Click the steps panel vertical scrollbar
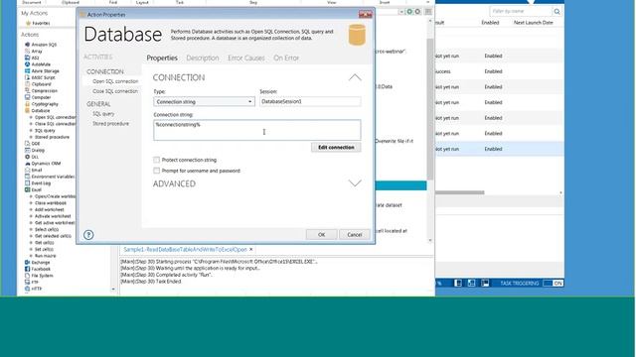Image resolution: width=636 pixels, height=357 pixels. 430,109
